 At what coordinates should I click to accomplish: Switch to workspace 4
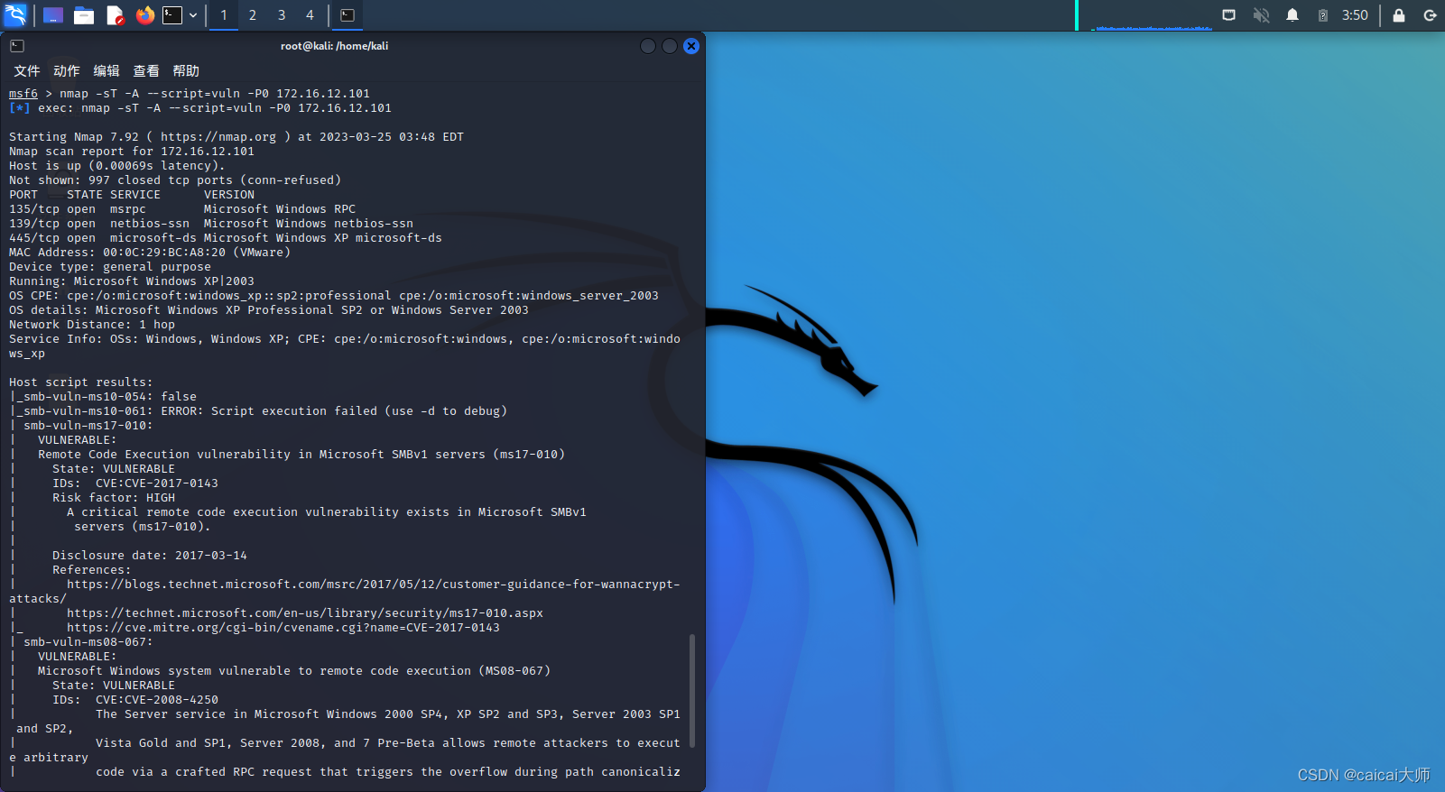310,15
